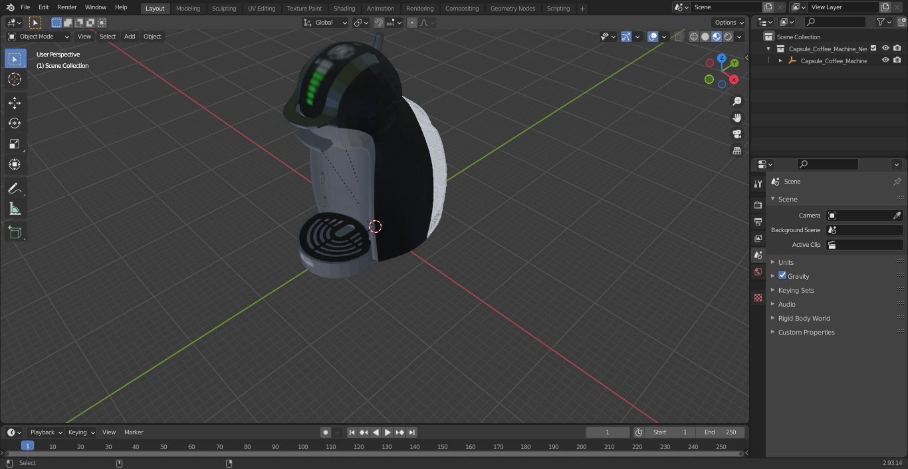908x469 pixels.
Task: Toggle show gizmo button
Action: coord(626,37)
